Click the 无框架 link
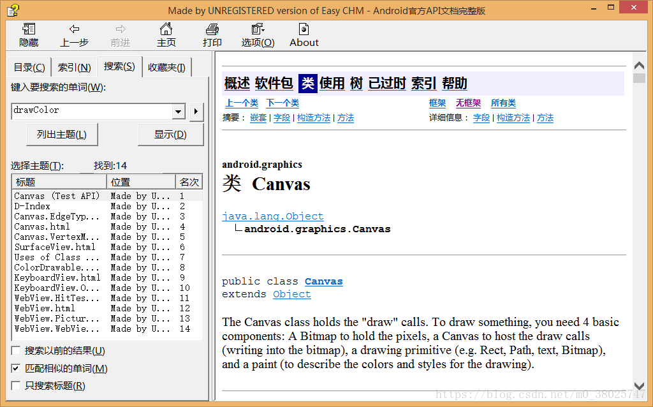653x407 pixels. click(468, 103)
